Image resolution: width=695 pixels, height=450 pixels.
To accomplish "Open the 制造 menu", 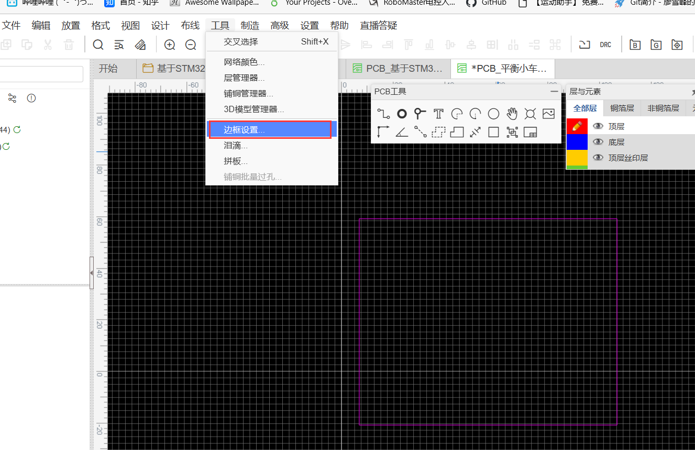I will (x=250, y=25).
